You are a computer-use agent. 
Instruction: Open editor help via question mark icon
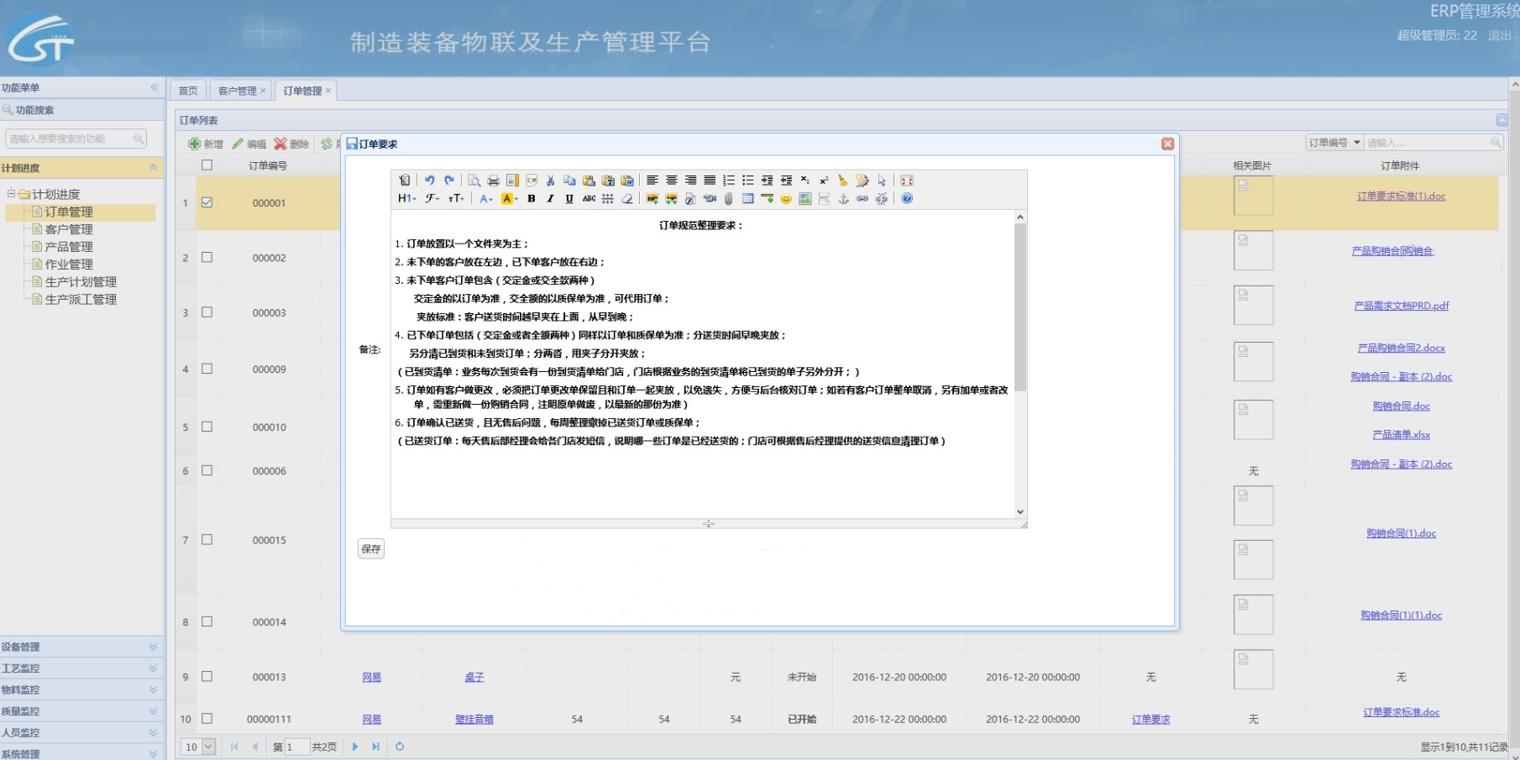click(x=907, y=199)
